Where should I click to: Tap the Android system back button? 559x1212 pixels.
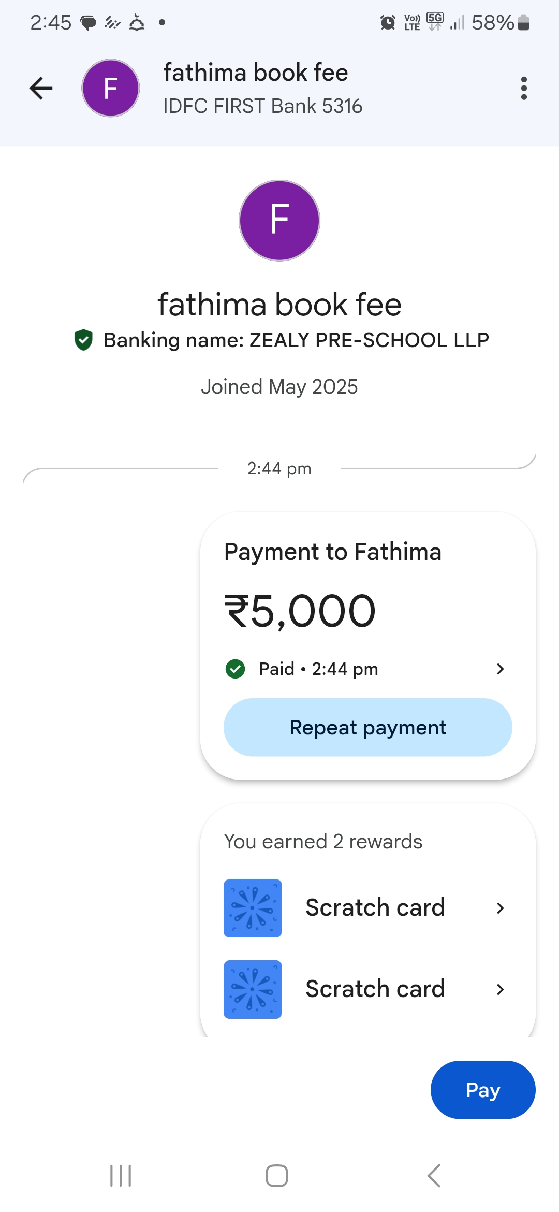(x=434, y=1176)
